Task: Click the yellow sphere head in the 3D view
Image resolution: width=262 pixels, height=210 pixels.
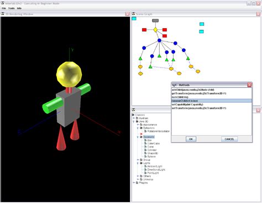Action: tap(69, 74)
